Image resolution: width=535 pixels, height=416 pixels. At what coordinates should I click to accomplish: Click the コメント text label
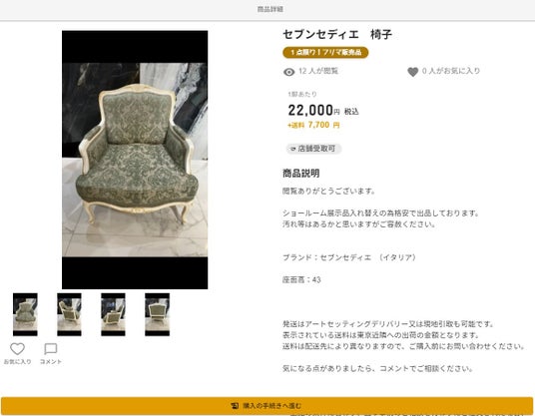click(51, 361)
